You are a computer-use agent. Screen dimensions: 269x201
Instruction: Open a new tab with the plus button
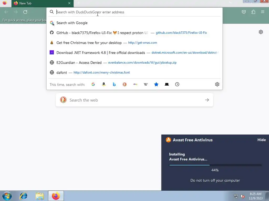(79, 3)
